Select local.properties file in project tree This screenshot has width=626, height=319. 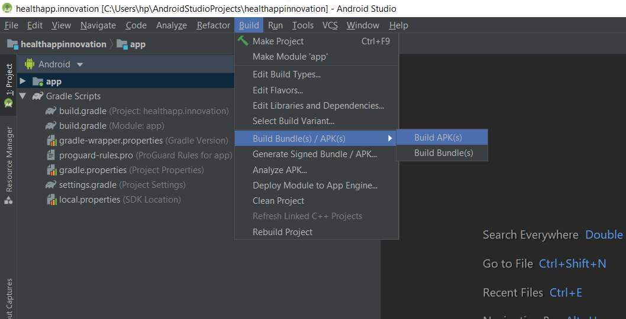89,200
